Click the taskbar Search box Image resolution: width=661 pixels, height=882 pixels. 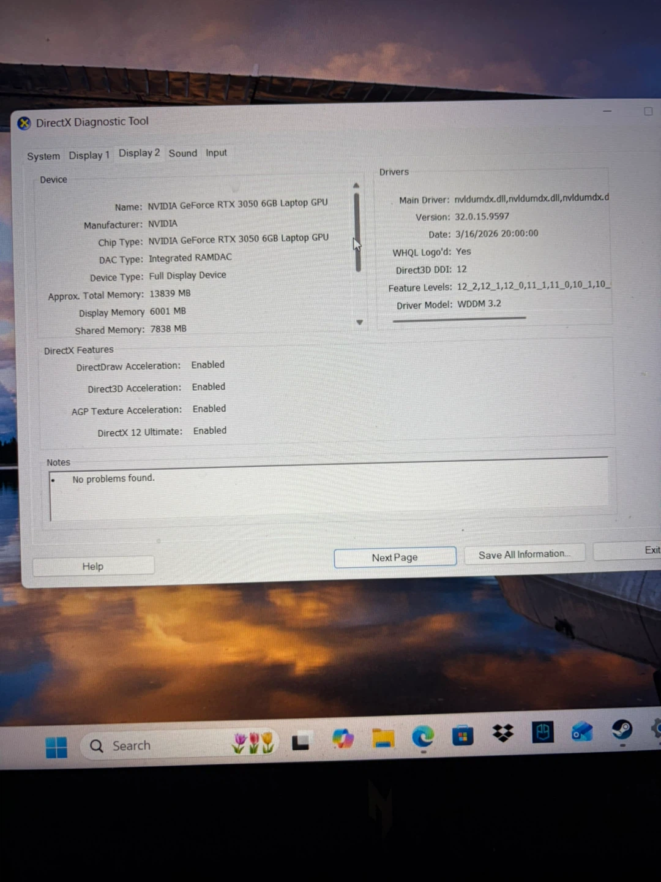181,745
